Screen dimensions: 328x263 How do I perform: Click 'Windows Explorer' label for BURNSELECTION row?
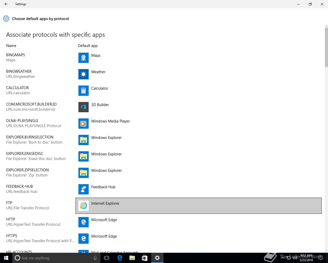[x=106, y=138]
